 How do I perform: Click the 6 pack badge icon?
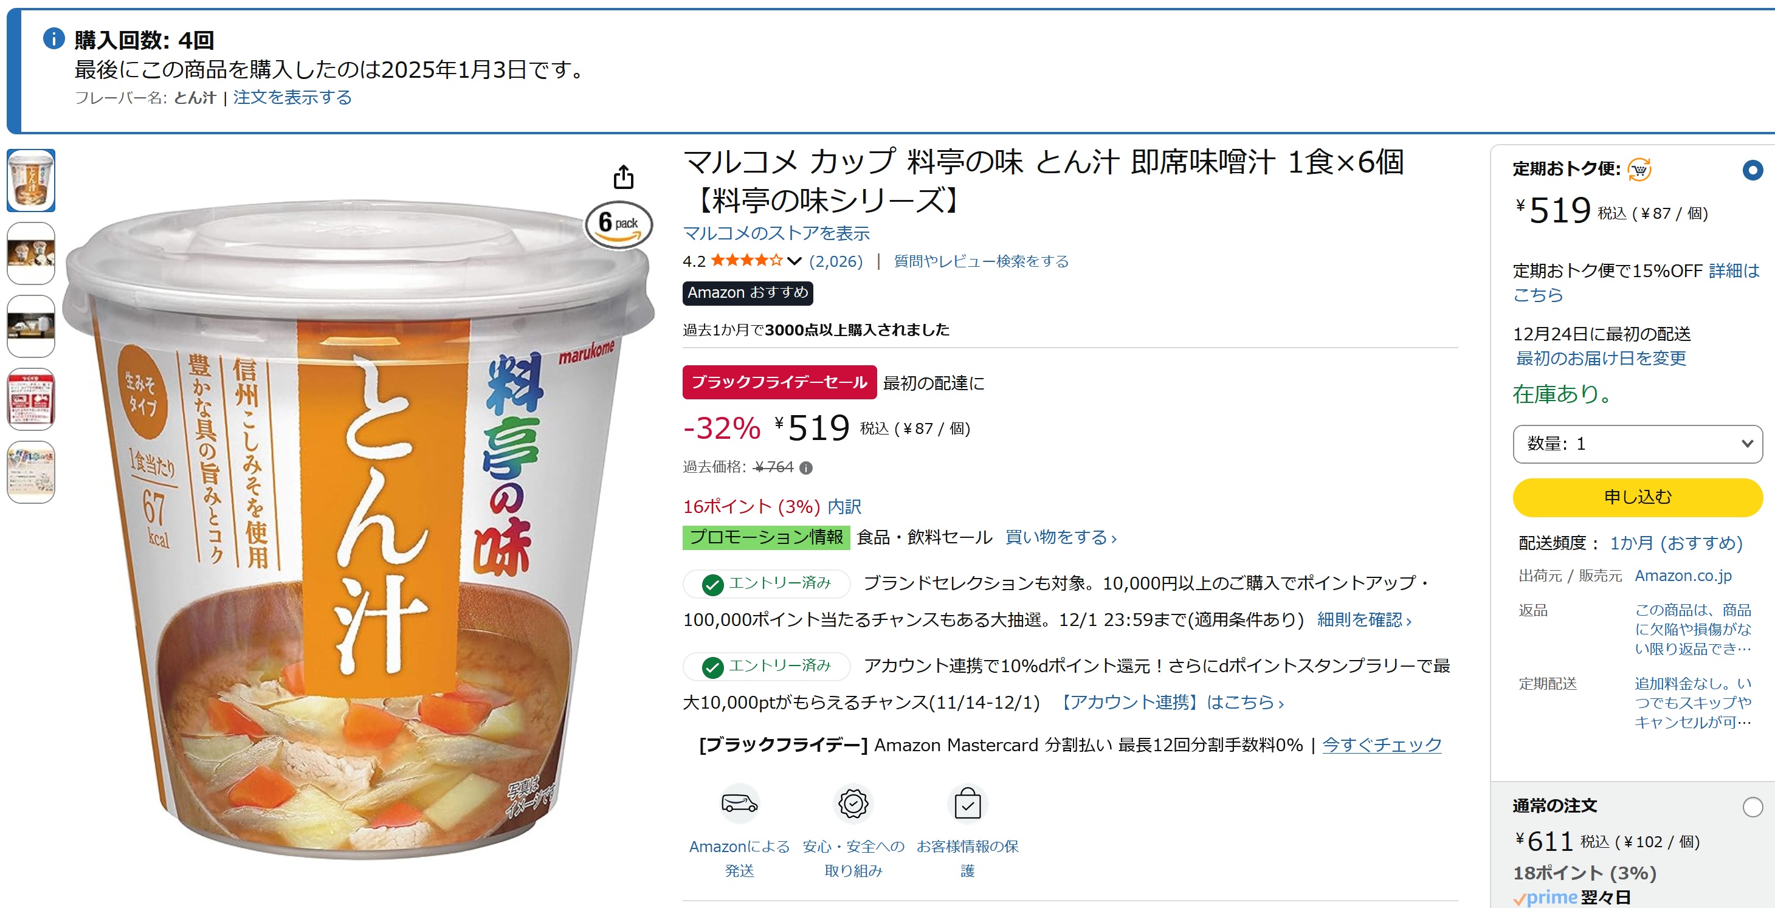pyautogui.click(x=618, y=225)
